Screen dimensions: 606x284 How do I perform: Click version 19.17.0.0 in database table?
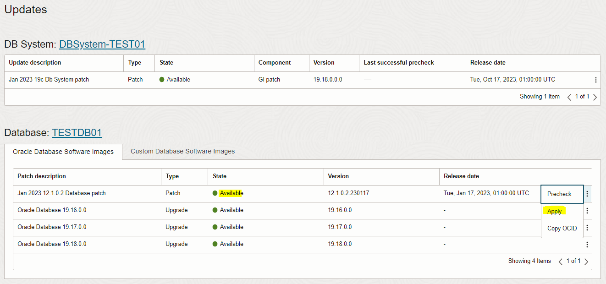pyautogui.click(x=340, y=227)
